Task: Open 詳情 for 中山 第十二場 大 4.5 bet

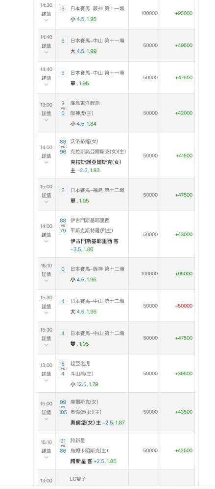Action: [x=46, y=306]
